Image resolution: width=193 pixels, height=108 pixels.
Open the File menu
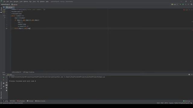click(x=5, y=1)
